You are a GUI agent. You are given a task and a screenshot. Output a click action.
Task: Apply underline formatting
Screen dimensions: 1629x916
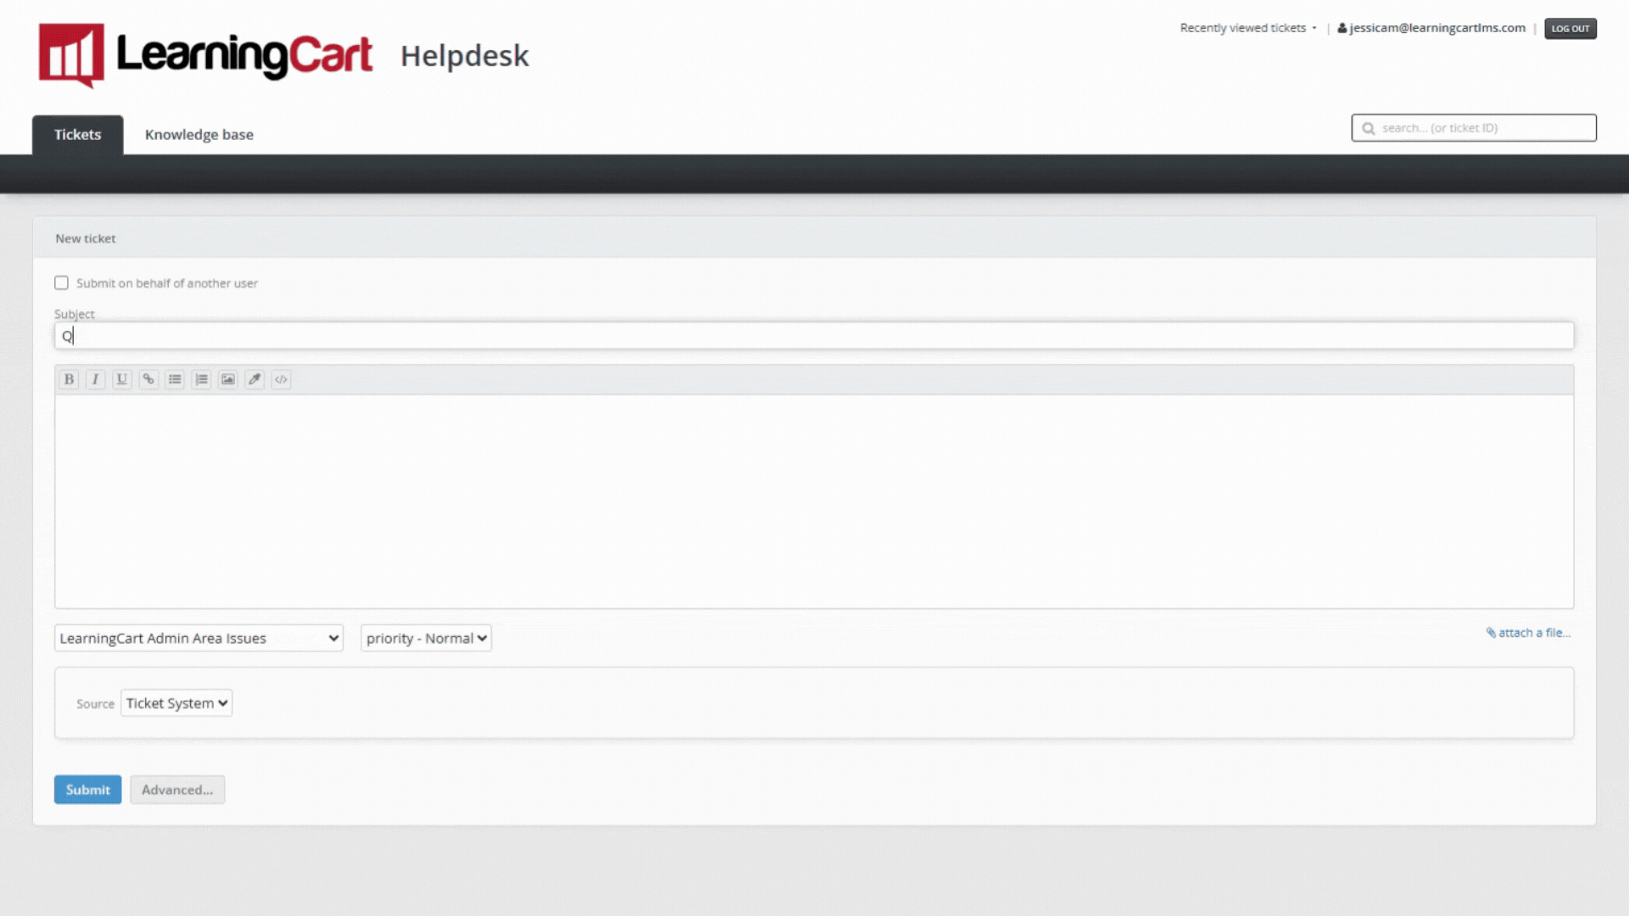pos(121,379)
